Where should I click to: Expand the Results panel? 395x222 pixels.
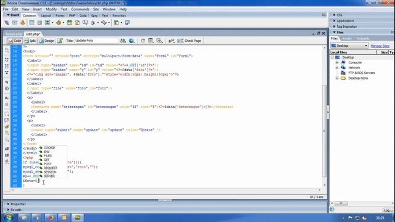click(8, 210)
